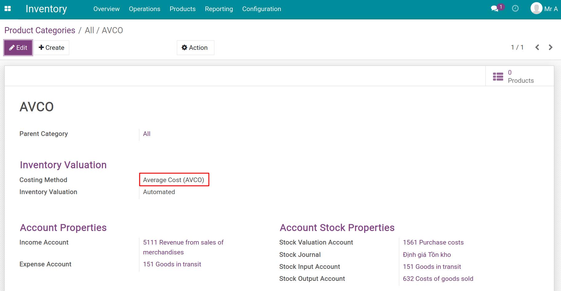Screen dimensions: 561x291
Task: Click the Mr A user avatar
Action: click(x=536, y=9)
